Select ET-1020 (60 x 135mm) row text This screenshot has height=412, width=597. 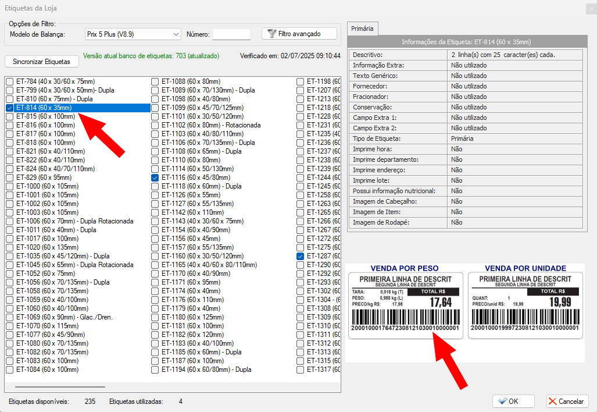tap(47, 247)
